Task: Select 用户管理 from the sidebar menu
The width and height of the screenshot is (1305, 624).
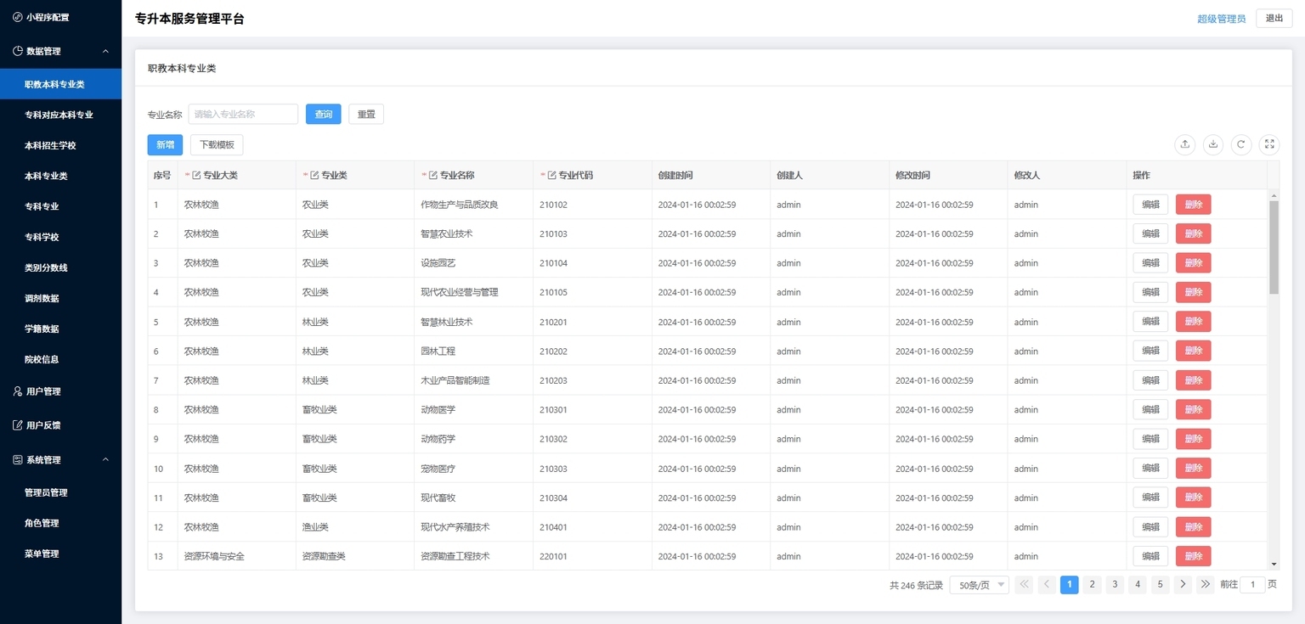Action: (x=42, y=391)
